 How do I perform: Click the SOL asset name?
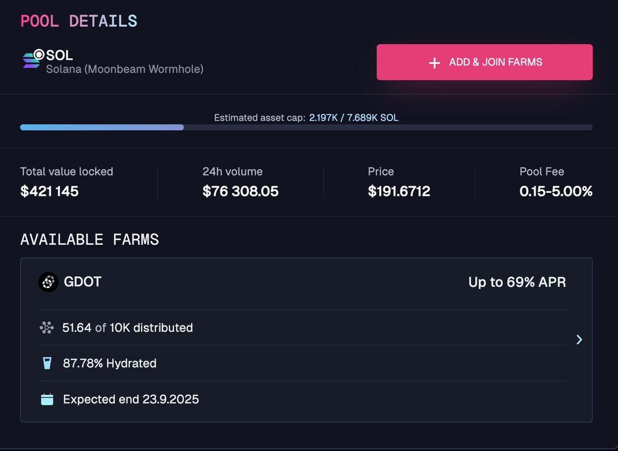pos(59,55)
